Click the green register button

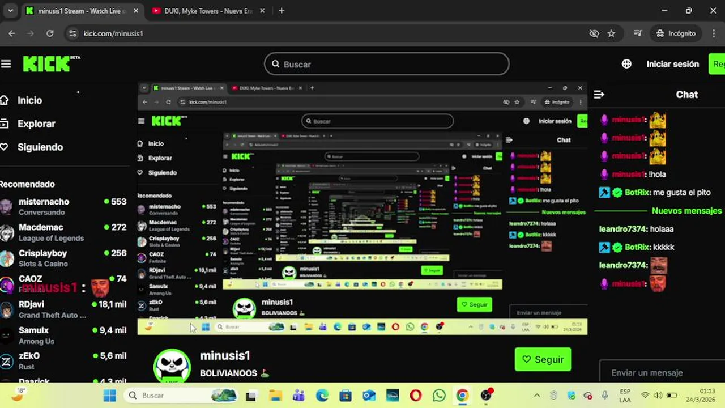[717, 64]
